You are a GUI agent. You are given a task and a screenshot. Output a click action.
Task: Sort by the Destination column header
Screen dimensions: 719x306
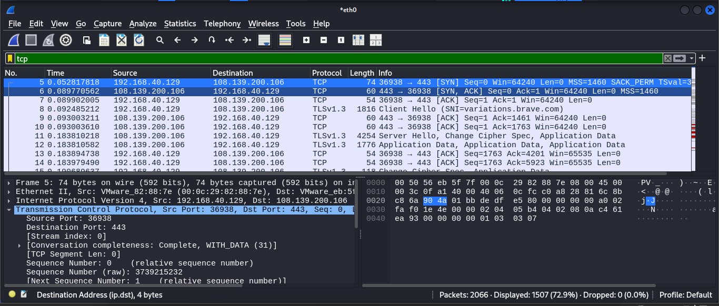(261, 73)
